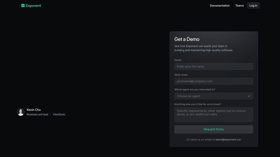Open the Choose an agent dropdown

214,96
